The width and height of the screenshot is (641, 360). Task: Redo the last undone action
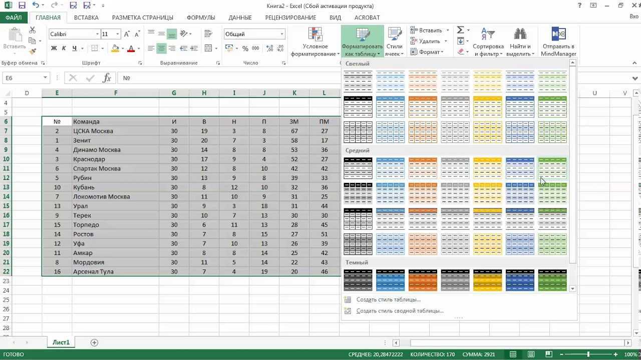click(x=55, y=5)
